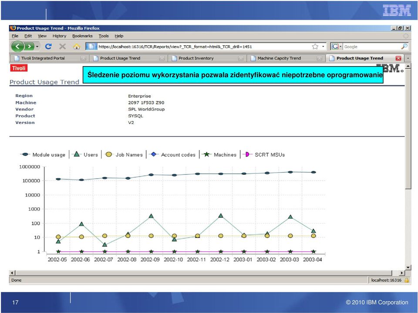This screenshot has height=313, width=418.
Task: Go forward using green Forward arrow
Action: pyautogui.click(x=29, y=47)
